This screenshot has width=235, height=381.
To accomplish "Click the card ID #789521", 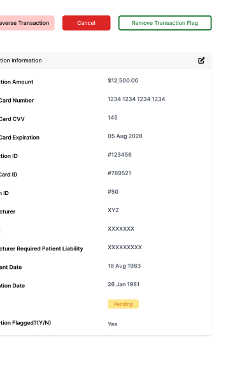I will coord(120,173).
